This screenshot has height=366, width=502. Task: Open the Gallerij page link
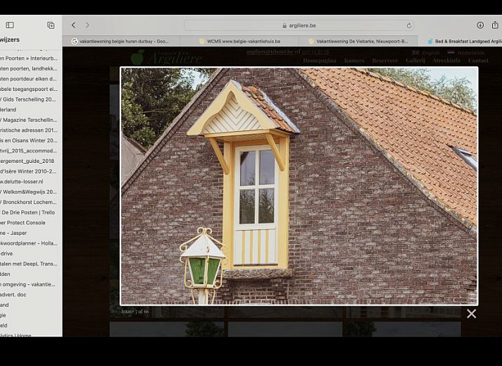[415, 61]
